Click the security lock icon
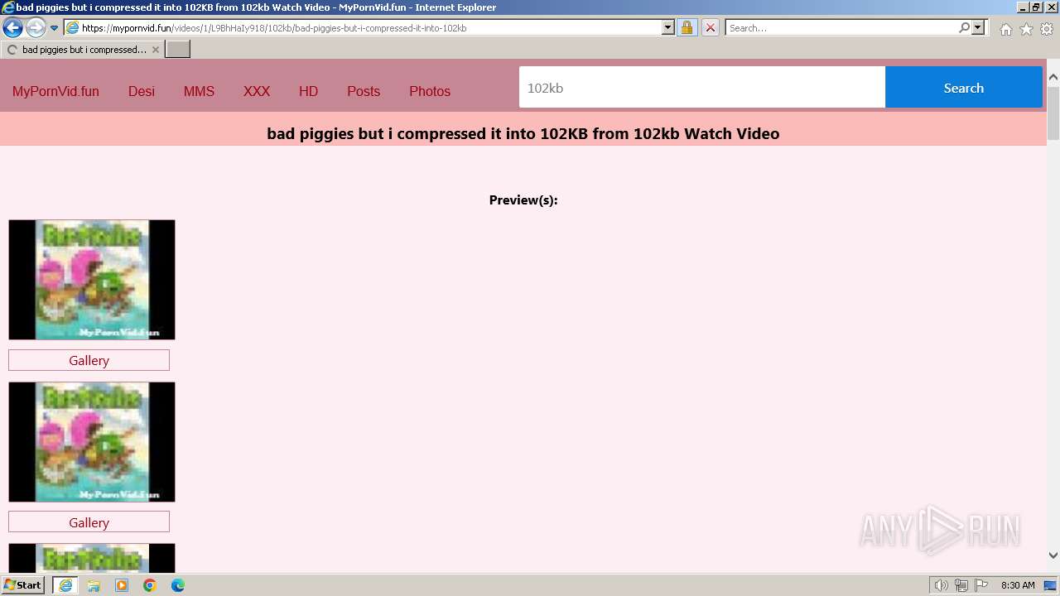The image size is (1060, 596). 687,28
